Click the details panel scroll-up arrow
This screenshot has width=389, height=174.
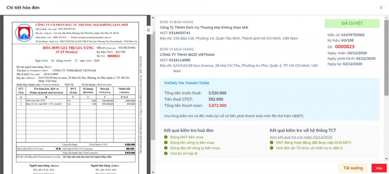386,17
